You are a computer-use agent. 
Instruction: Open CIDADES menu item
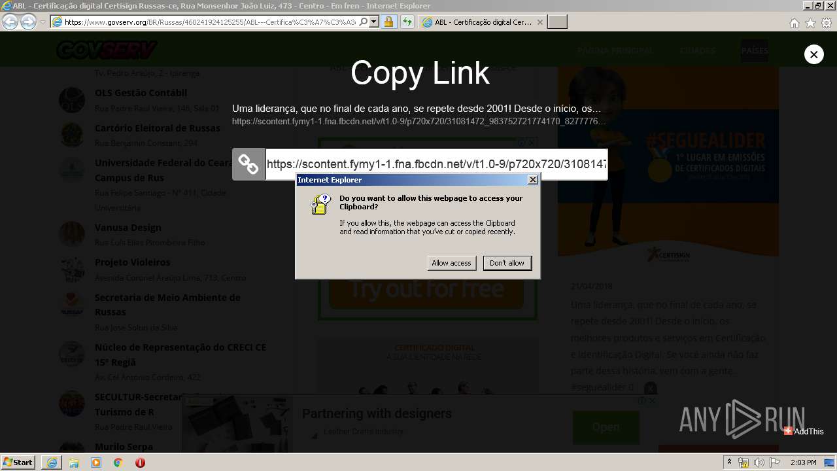pyautogui.click(x=697, y=50)
